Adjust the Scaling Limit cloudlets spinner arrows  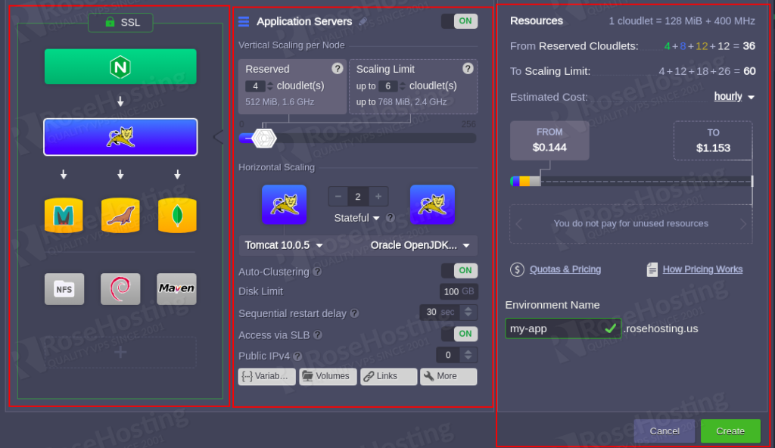tap(403, 86)
